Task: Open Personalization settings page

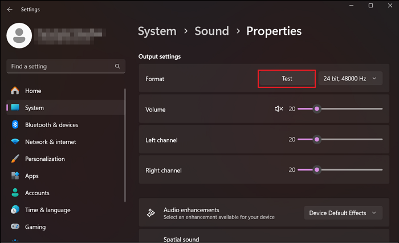Action: tap(44, 159)
